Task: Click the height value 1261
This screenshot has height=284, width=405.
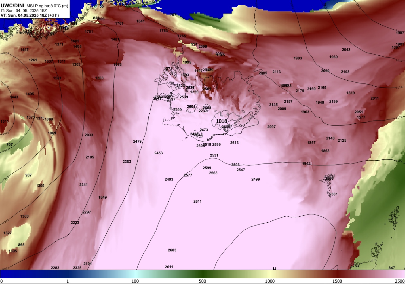Action: pyautogui.click(x=33, y=60)
